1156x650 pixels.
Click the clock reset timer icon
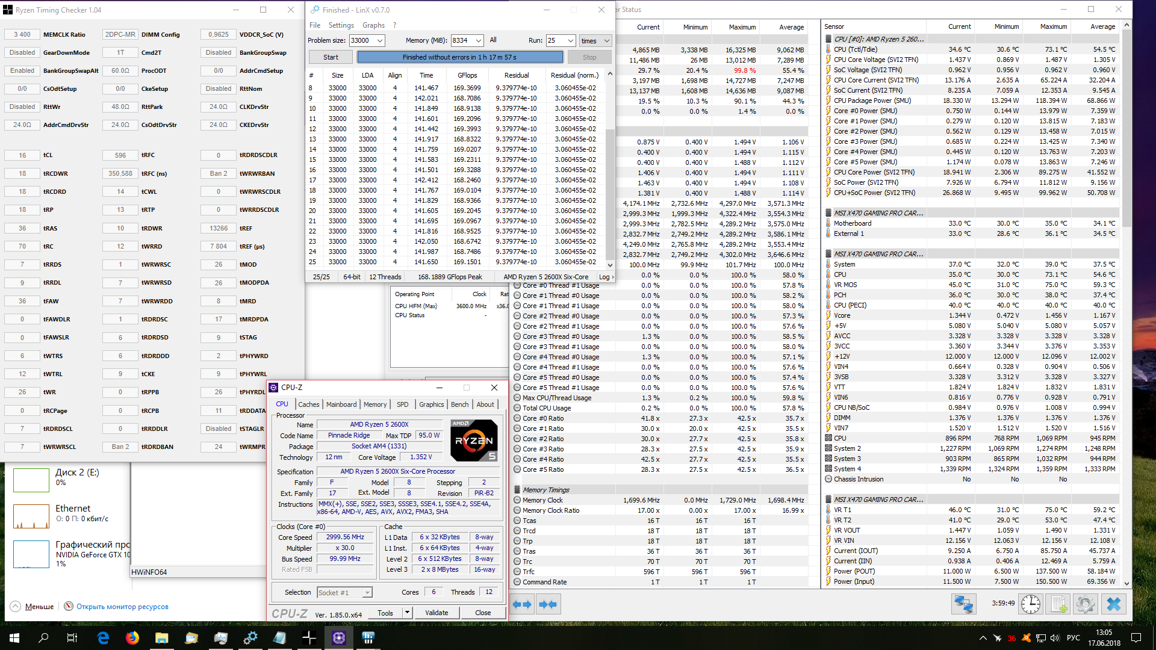click(x=1031, y=604)
